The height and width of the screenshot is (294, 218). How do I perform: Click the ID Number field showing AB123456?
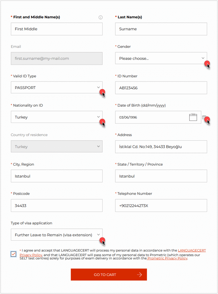pyautogui.click(x=161, y=88)
